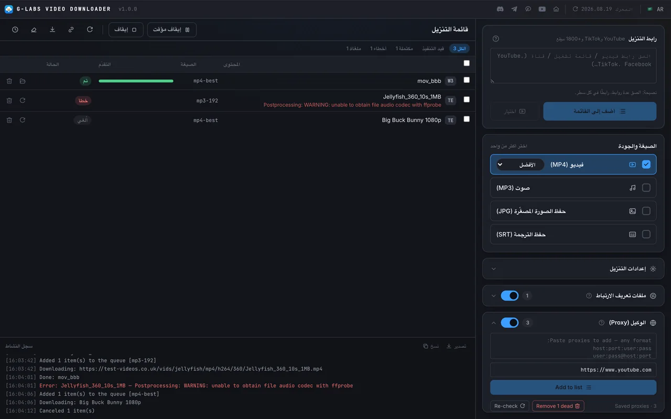
Task: Click the eraser clear icon in queue toolbar
Action: tap(34, 30)
